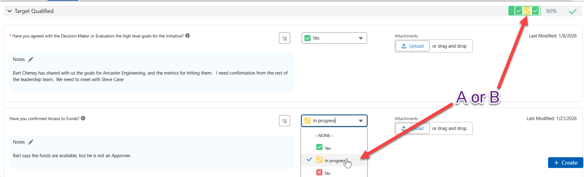
Task: Select --NONE-- from the dropdown list
Action: pyautogui.click(x=324, y=136)
